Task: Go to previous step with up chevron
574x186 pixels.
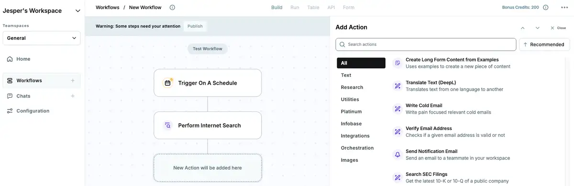Action: click(x=523, y=28)
